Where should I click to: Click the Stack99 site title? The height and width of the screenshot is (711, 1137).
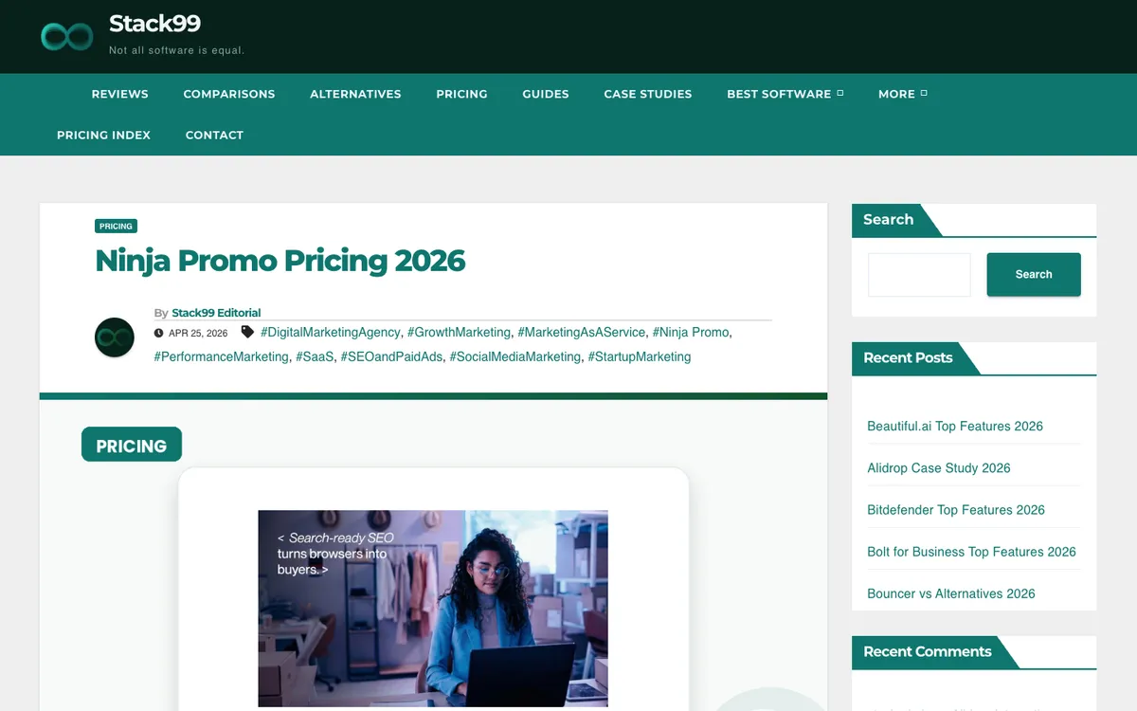click(x=154, y=23)
